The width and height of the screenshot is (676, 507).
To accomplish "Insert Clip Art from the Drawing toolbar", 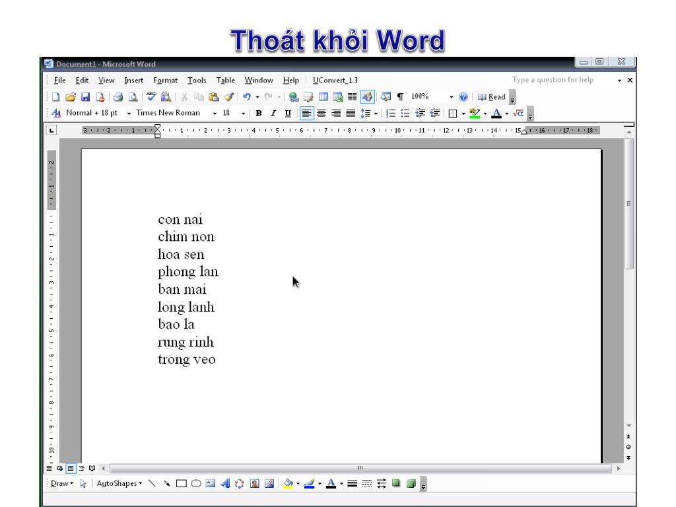I will [x=254, y=484].
